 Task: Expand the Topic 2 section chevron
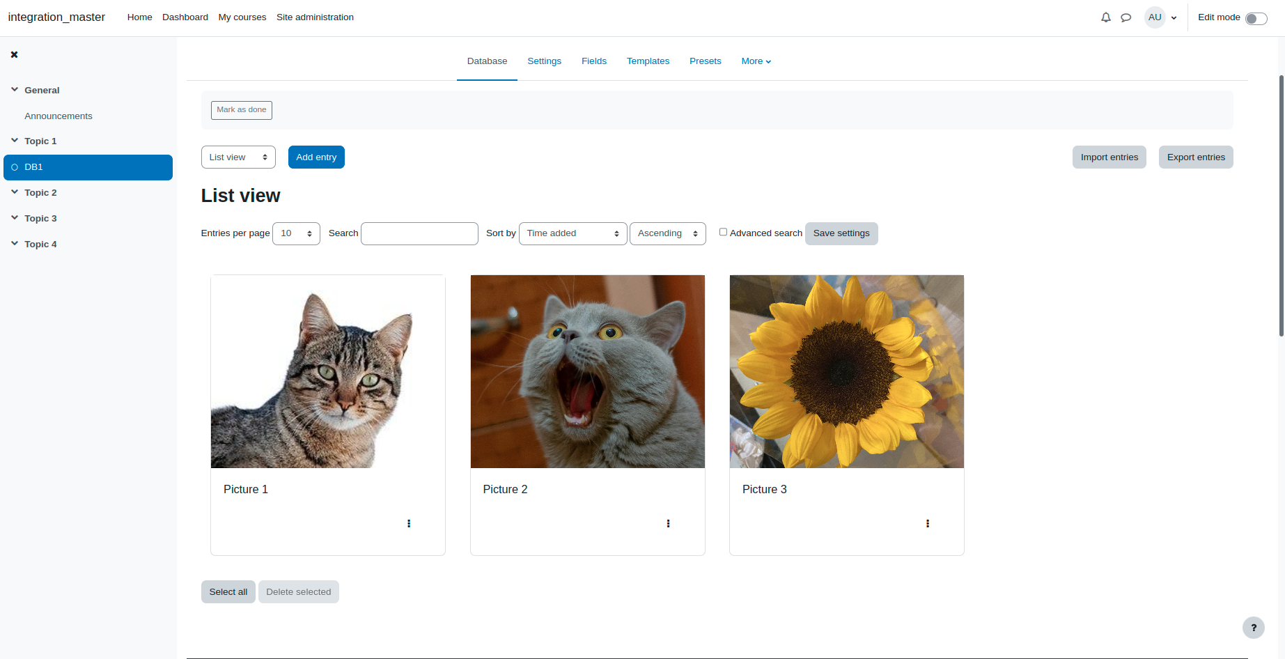point(15,192)
